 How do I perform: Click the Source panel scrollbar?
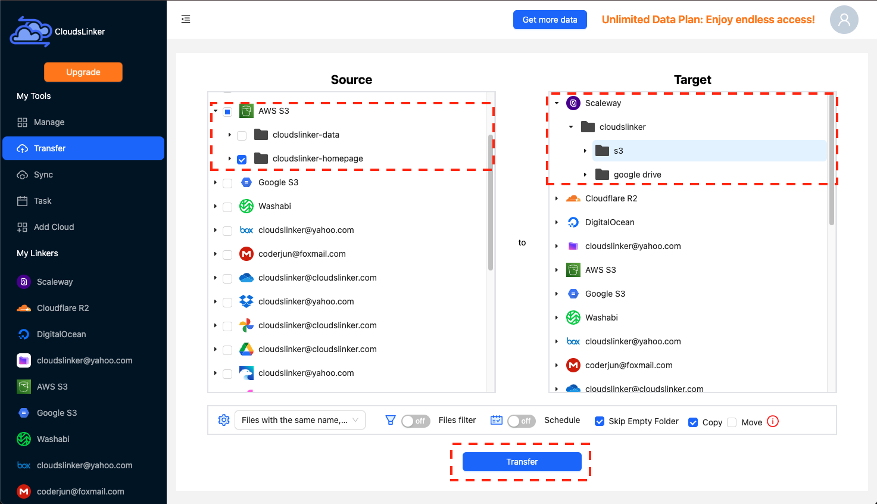pyautogui.click(x=491, y=203)
